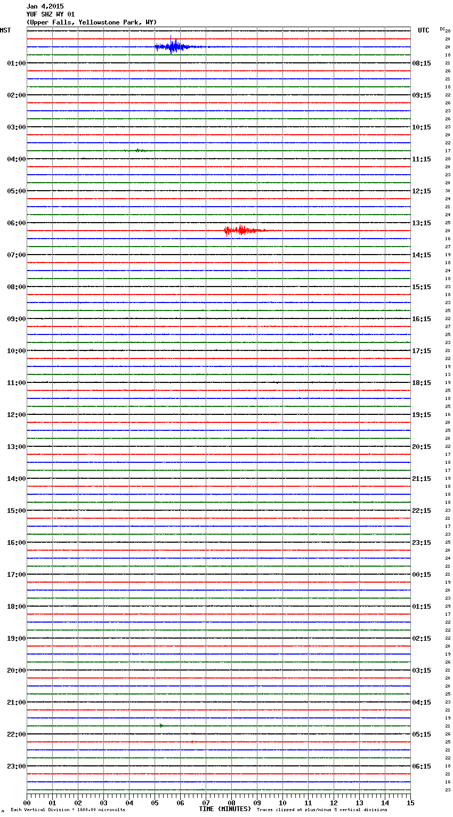Click the 11:00 MST time label
453x817 pixels.
(17, 383)
